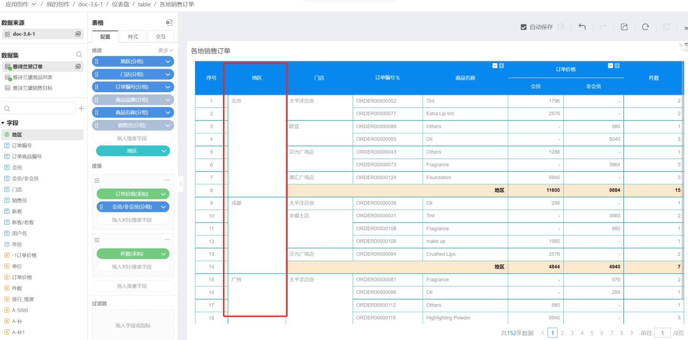Go to page 2 in the pagination
This screenshot has height=340, width=688.
point(562,333)
